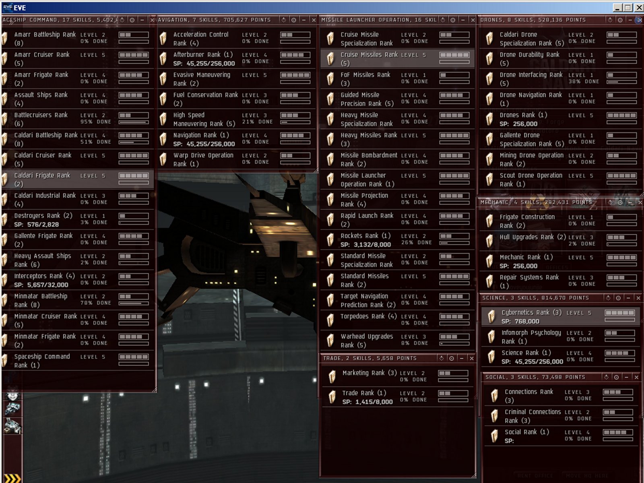The width and height of the screenshot is (644, 483).
Task: Minimize the Science skills window
Action: point(628,298)
